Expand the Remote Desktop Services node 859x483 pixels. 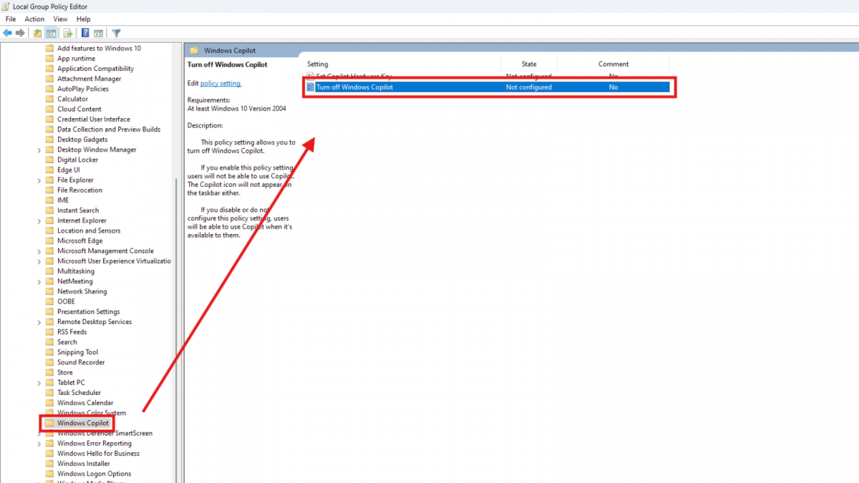[x=39, y=322]
